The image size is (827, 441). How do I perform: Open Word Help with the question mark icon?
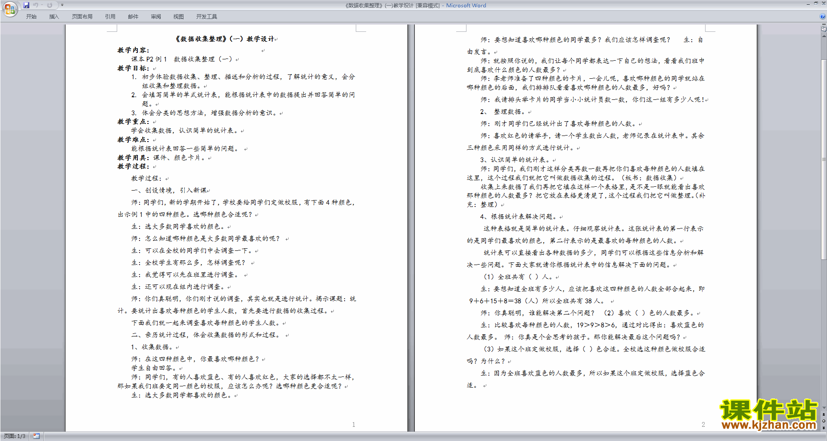click(x=823, y=17)
